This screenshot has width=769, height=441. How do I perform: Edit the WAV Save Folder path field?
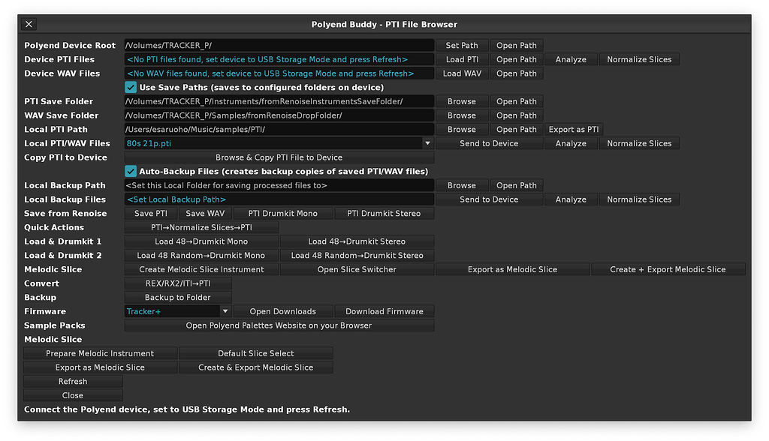(x=279, y=115)
